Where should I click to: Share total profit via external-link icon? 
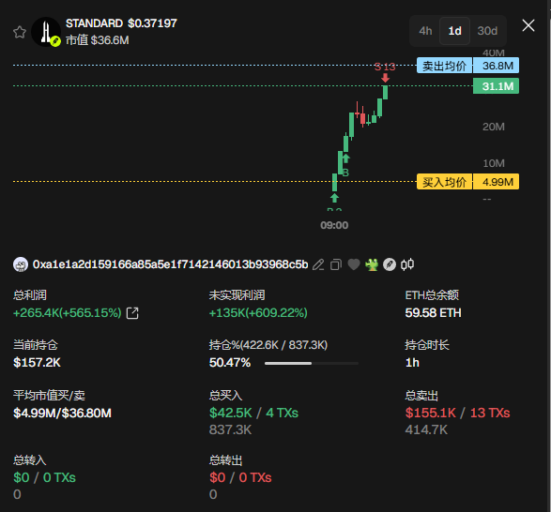tap(132, 313)
